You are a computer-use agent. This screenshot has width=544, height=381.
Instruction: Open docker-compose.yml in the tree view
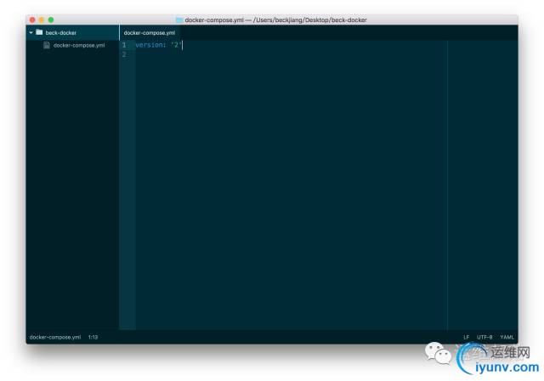click(x=79, y=45)
